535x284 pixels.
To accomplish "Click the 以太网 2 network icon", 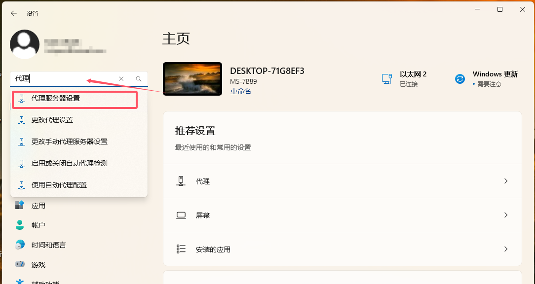I will coord(386,79).
